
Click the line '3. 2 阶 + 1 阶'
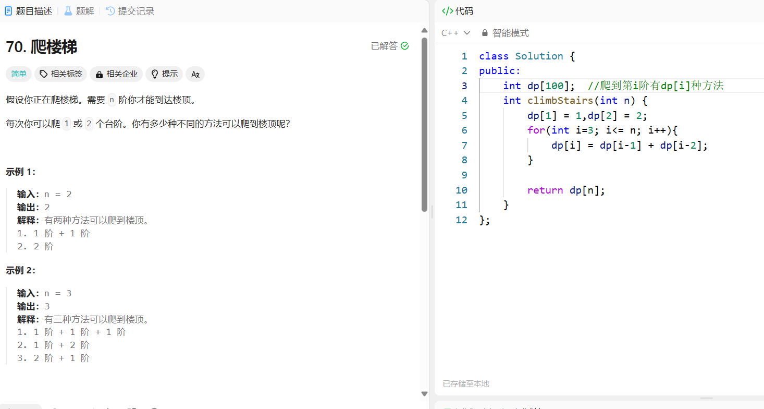pyautogui.click(x=54, y=358)
